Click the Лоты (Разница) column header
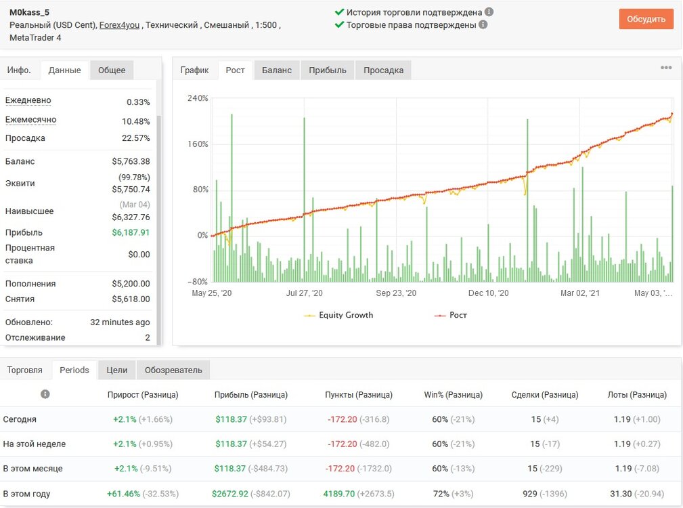 (x=637, y=395)
